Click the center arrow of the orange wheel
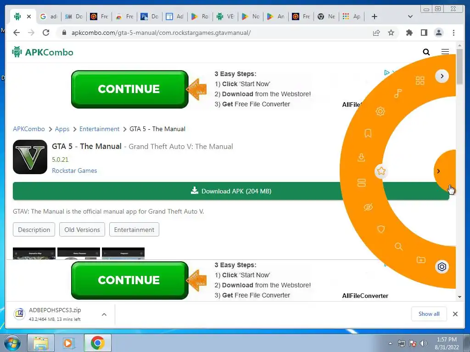470x352 pixels. coord(438,171)
